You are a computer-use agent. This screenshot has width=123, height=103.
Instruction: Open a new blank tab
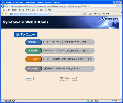point(50,14)
